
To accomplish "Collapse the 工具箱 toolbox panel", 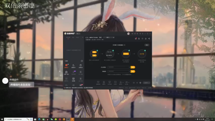I will click(82, 61).
